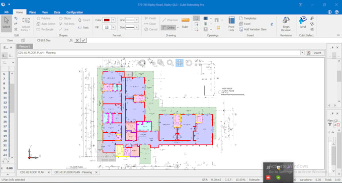Open the Color dropdown arrow

[x=113, y=20]
